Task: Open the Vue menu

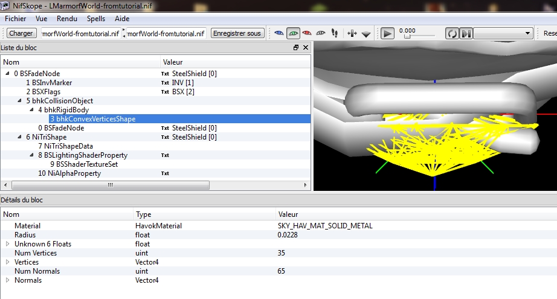Action: pos(41,19)
